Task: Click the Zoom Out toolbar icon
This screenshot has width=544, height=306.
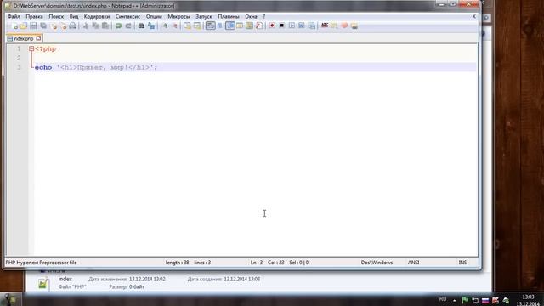Action: pos(175,26)
